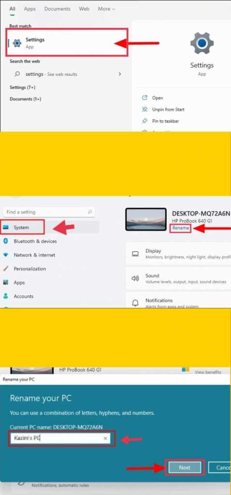Choose Open in the Settings preview pane

[x=158, y=98]
